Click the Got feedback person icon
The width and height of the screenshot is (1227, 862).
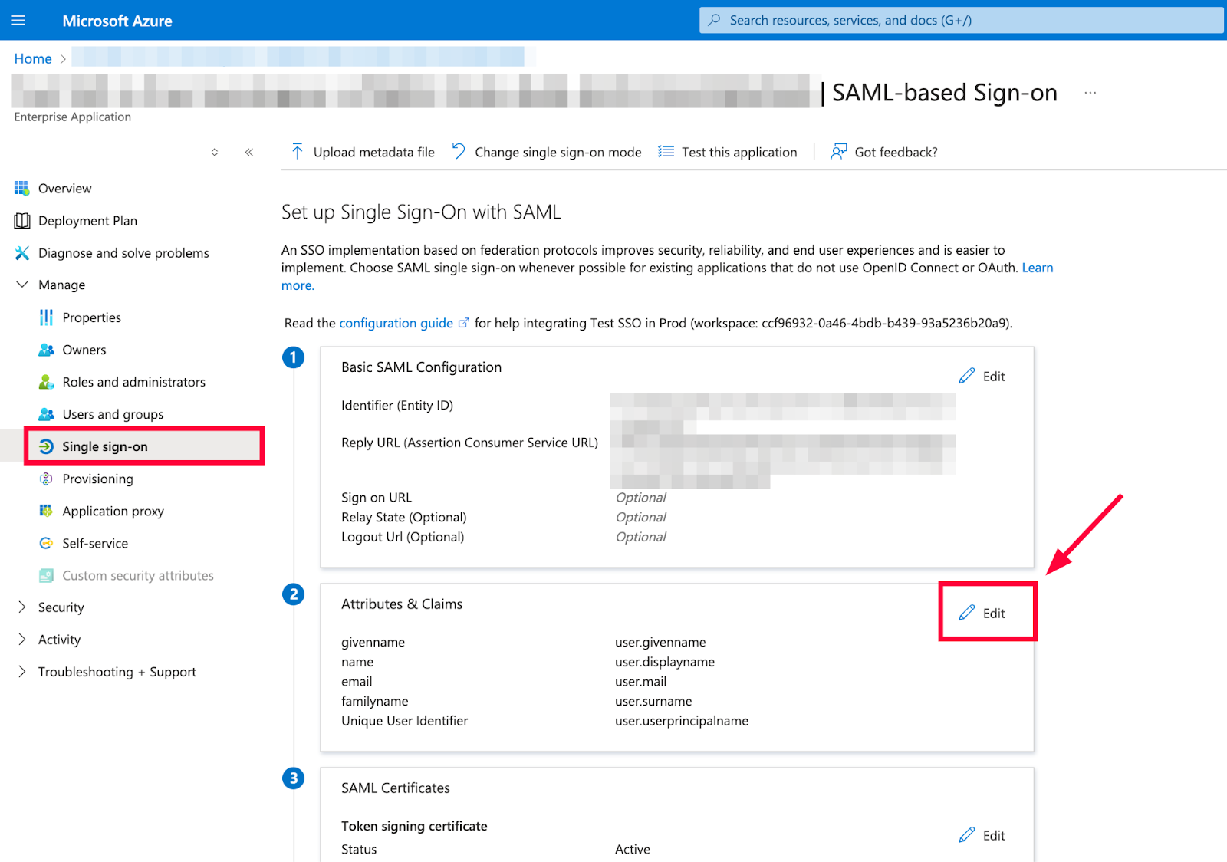click(838, 152)
